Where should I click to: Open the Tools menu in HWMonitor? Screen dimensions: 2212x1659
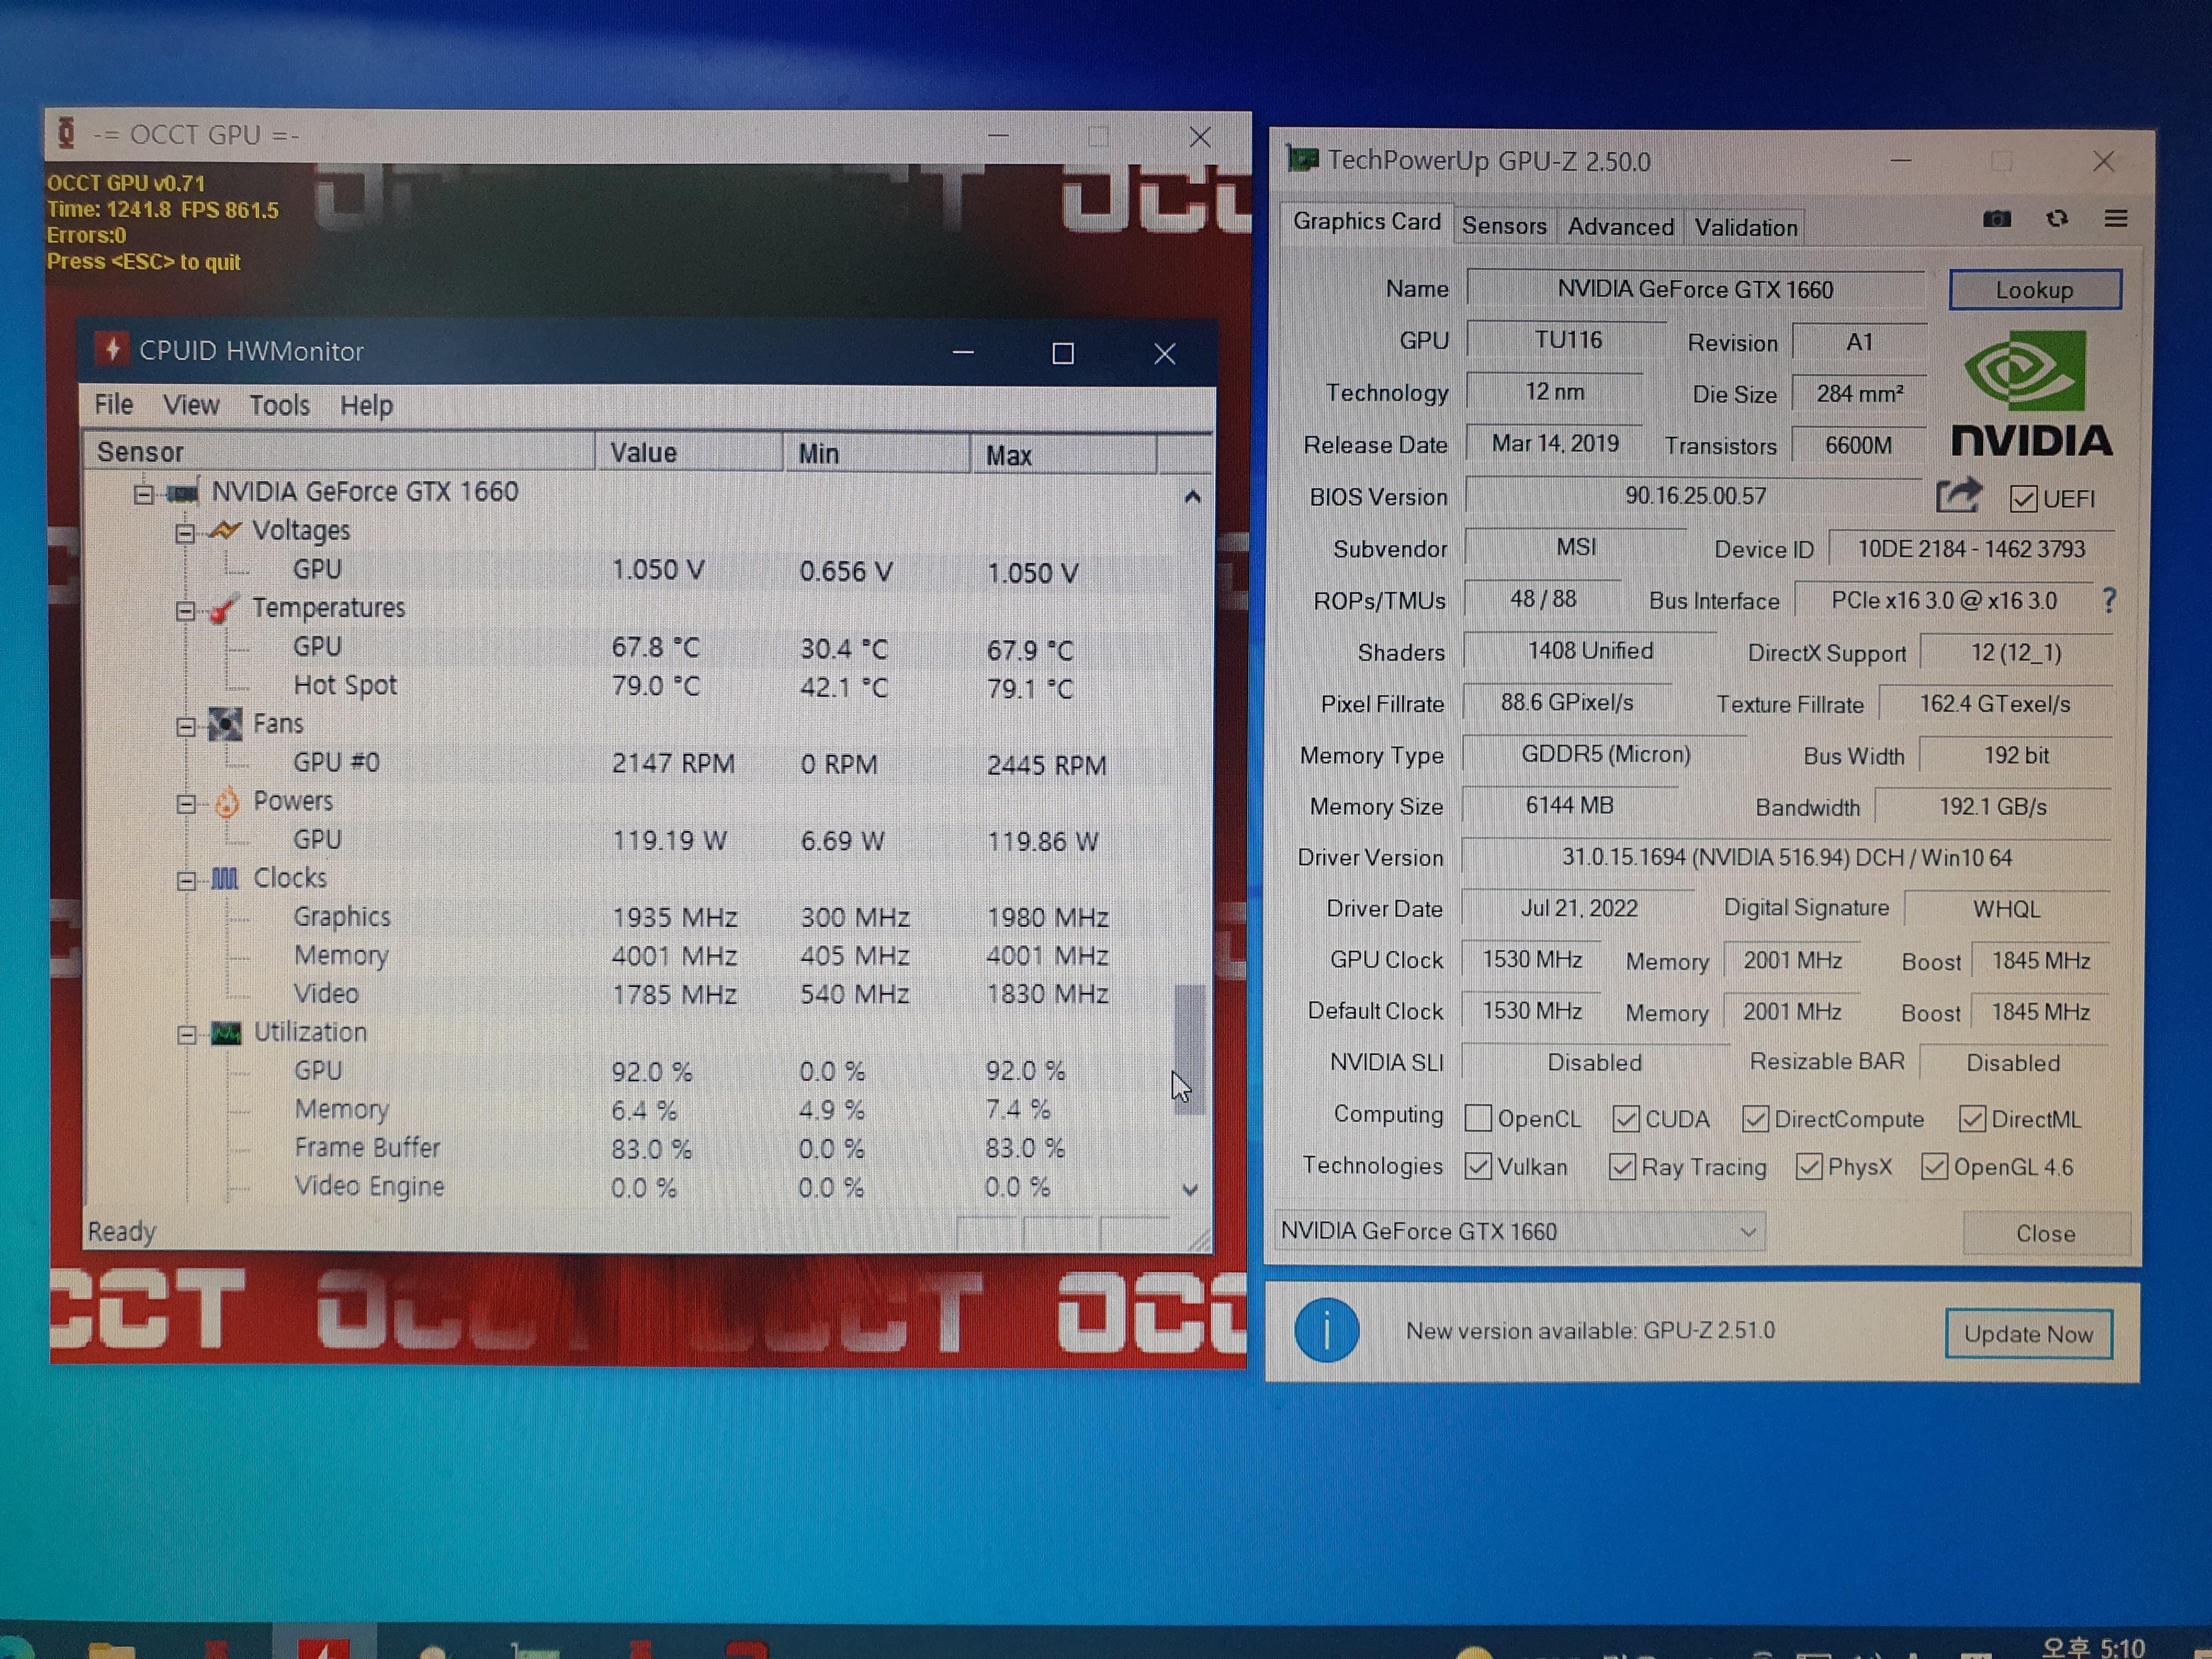click(x=279, y=405)
